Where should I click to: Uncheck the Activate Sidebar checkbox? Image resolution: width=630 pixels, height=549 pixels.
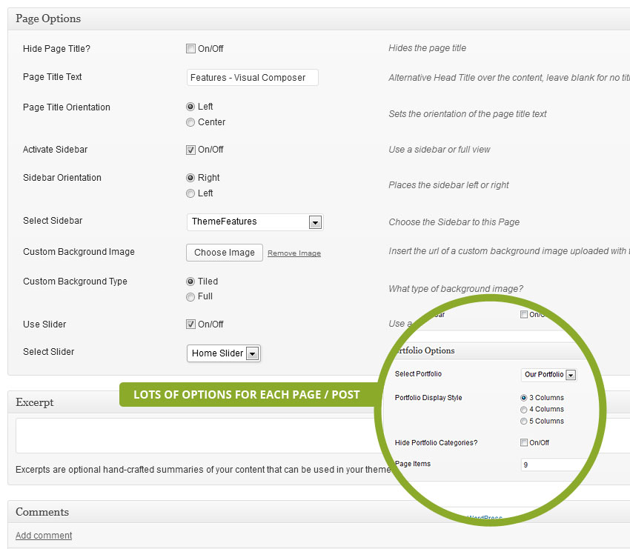[190, 150]
